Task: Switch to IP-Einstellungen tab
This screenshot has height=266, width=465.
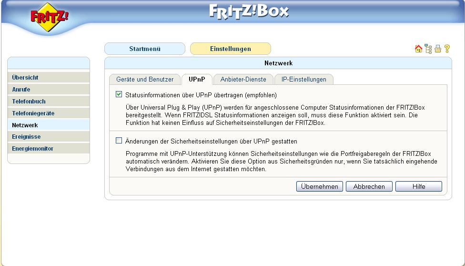Action: pos(303,79)
